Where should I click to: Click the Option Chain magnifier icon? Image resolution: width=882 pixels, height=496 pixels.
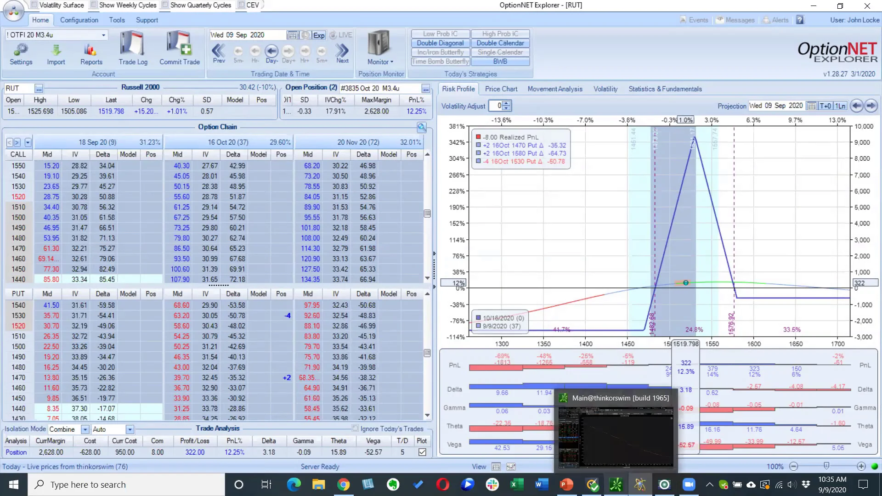422,127
